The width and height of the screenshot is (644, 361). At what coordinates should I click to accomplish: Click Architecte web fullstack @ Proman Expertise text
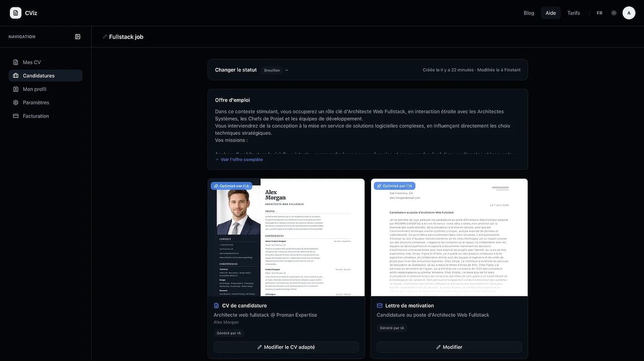tap(265, 315)
